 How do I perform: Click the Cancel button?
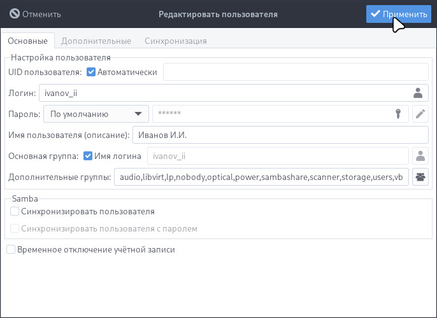[x=35, y=14]
